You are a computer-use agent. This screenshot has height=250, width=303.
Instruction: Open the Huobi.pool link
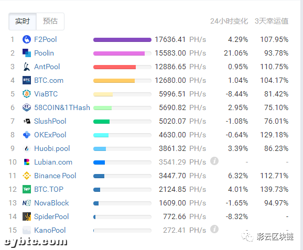tap(52, 148)
